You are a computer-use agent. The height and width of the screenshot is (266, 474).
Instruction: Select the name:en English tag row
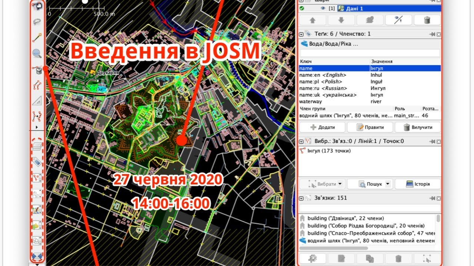[x=370, y=75]
